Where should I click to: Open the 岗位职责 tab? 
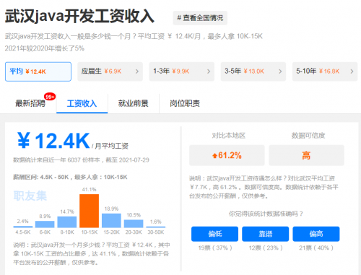click(x=185, y=103)
